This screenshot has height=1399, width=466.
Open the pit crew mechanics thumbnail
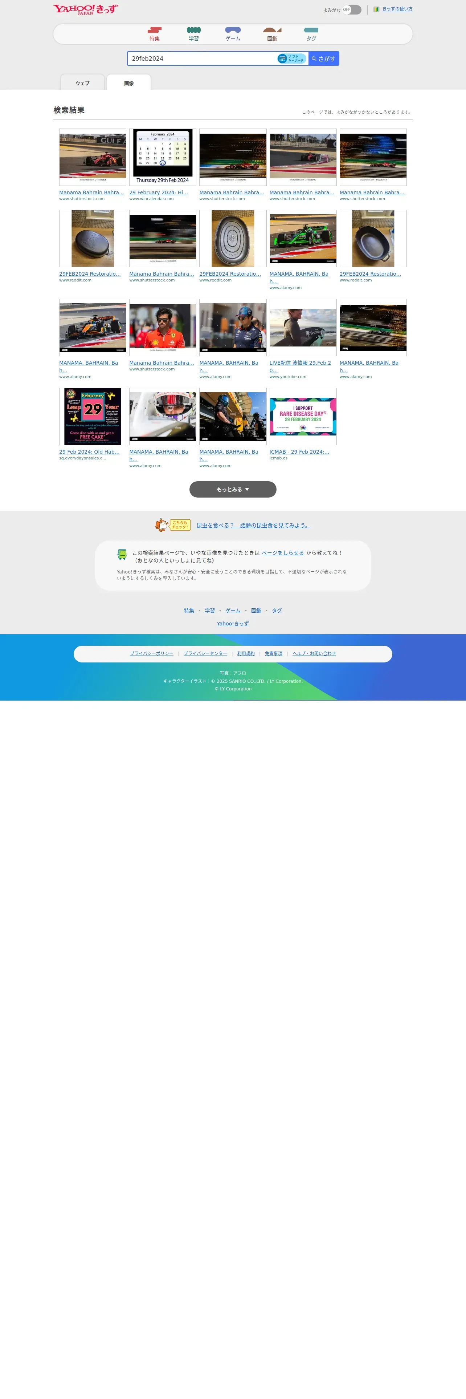tap(233, 417)
